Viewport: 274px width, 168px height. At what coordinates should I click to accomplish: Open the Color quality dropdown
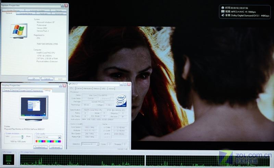(x=59, y=137)
